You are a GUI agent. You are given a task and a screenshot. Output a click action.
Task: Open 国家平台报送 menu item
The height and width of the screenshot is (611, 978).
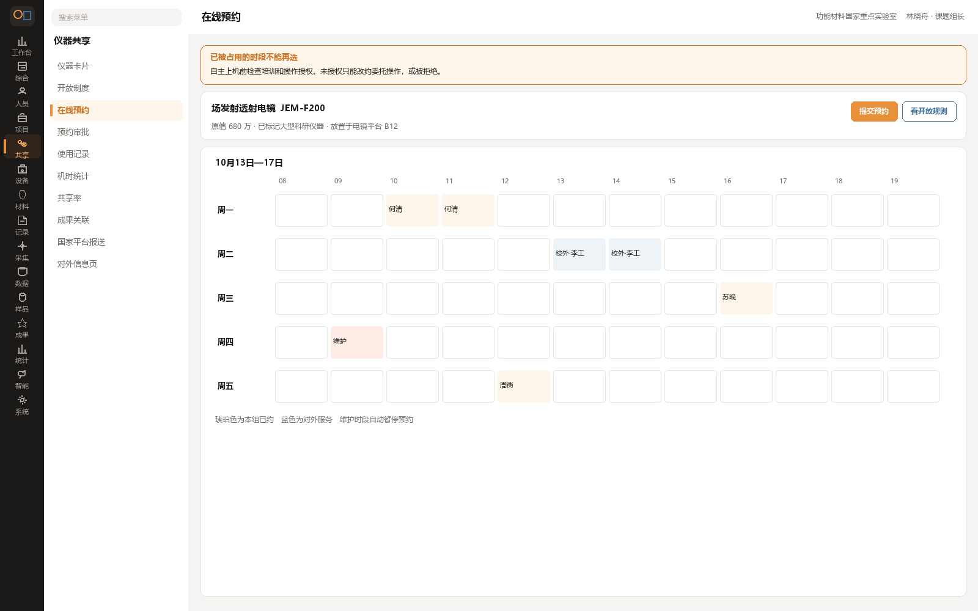coord(116,242)
